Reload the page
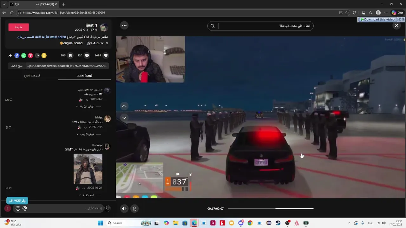 click(12, 13)
